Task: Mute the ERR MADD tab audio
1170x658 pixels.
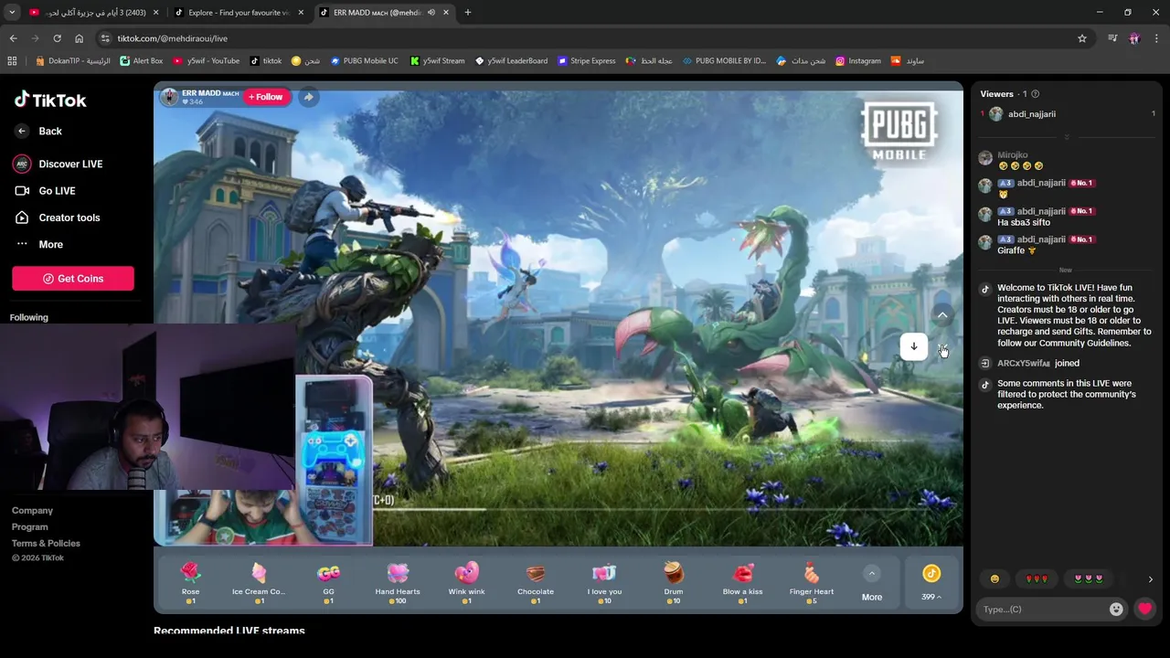Action: pos(431,13)
